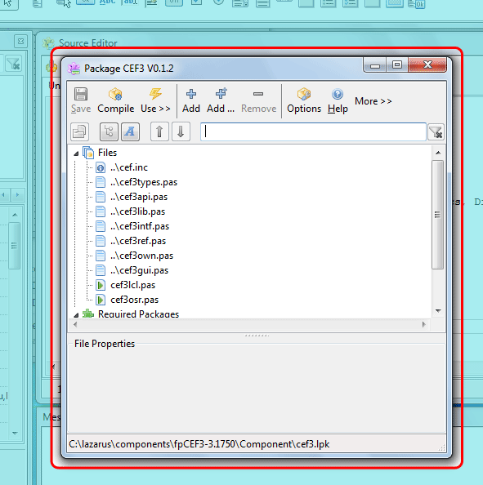Click the tree's horizontal scroll left arrow
Image resolution: width=483 pixels, height=485 pixels.
pyautogui.click(x=75, y=324)
